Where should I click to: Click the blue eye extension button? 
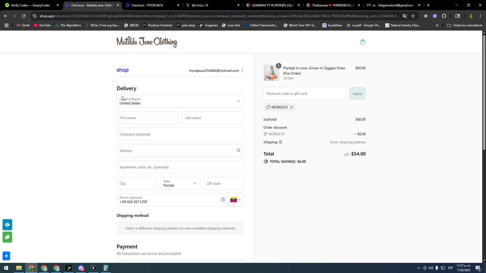tap(7, 225)
